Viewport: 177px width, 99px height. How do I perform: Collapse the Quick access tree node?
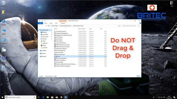coord(39,30)
